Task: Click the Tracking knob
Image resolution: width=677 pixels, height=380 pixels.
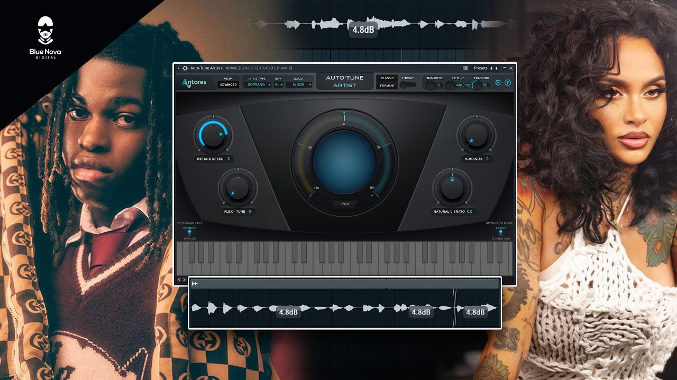Action: [477, 85]
